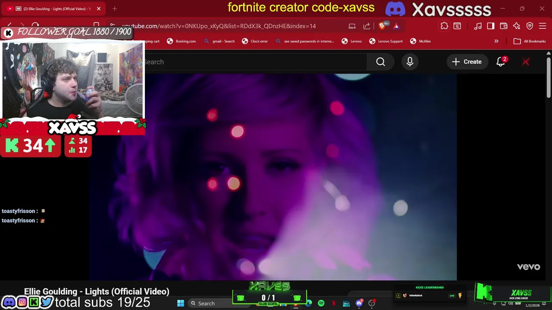Image resolution: width=552 pixels, height=310 pixels.
Task: Open Netflix from the taskbar
Action: [334, 304]
